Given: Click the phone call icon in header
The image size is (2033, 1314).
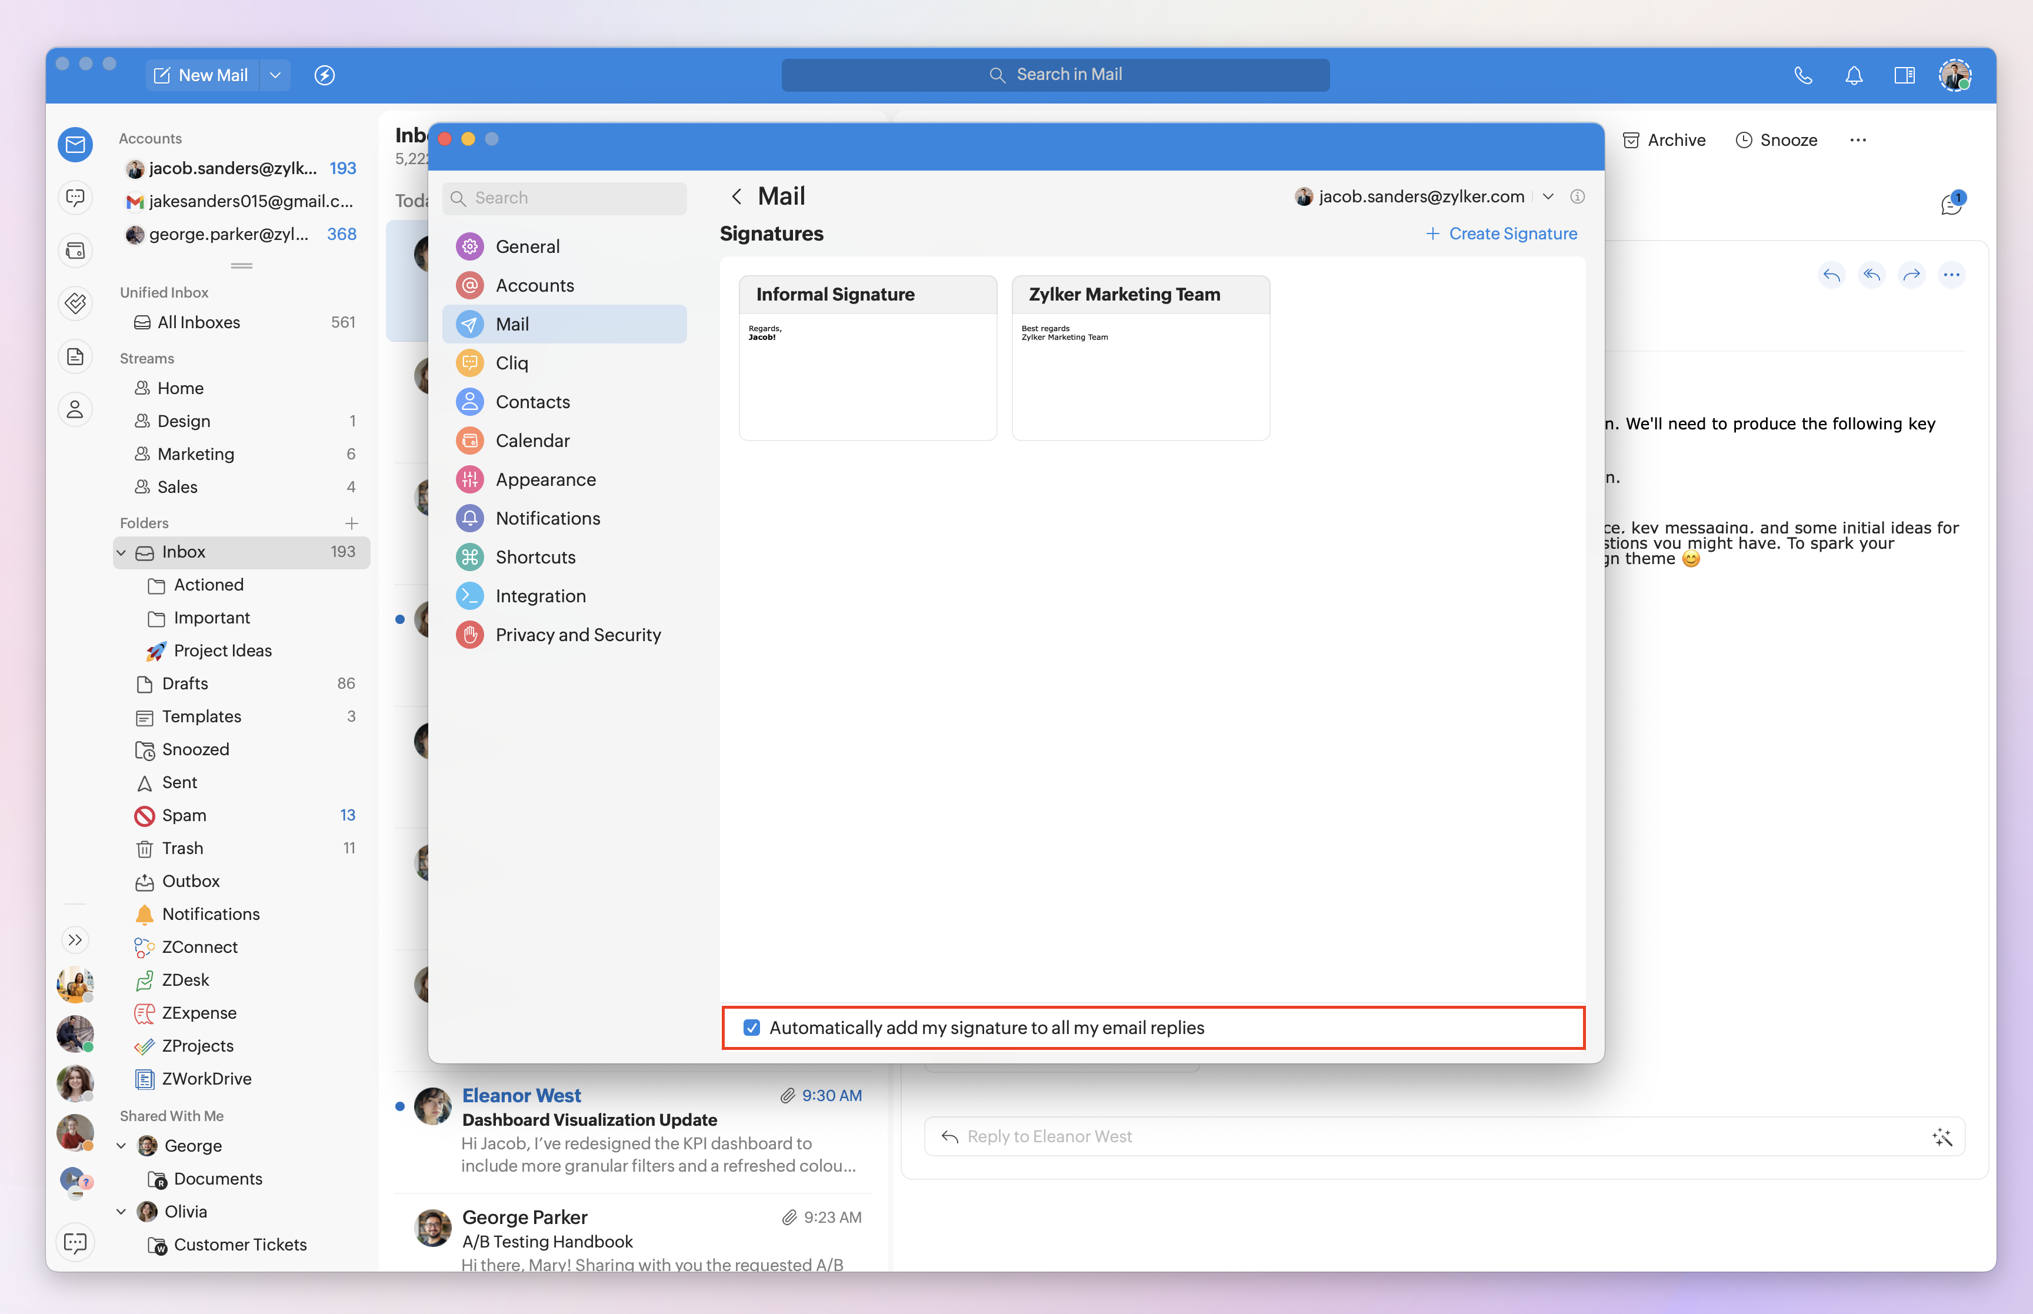Looking at the screenshot, I should pyautogui.click(x=1802, y=75).
